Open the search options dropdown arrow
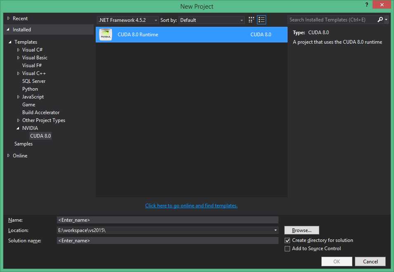Image resolution: width=394 pixels, height=272 pixels. pyautogui.click(x=386, y=19)
